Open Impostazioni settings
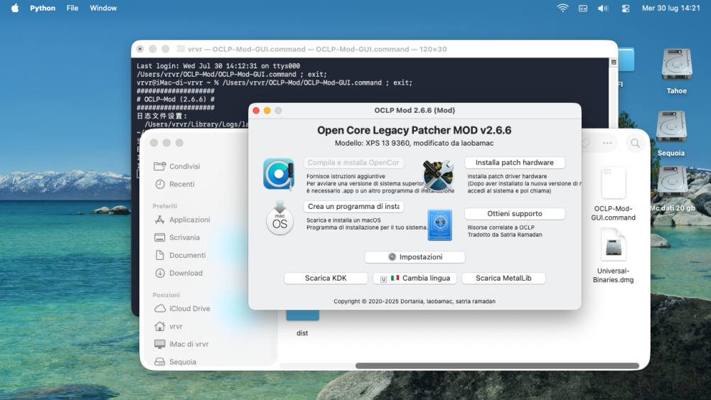The image size is (711, 400). pyautogui.click(x=415, y=257)
